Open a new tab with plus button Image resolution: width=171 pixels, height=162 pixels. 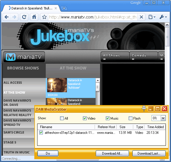[64, 8]
